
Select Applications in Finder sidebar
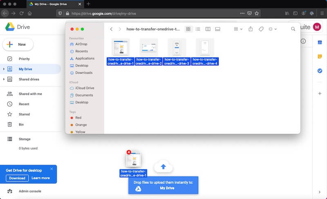(85, 58)
